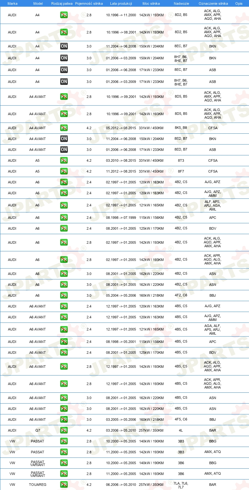The height and width of the screenshot is (490, 249).
Task: Click production dates 08.1998 -> 07.1999
Action: (x=121, y=218)
